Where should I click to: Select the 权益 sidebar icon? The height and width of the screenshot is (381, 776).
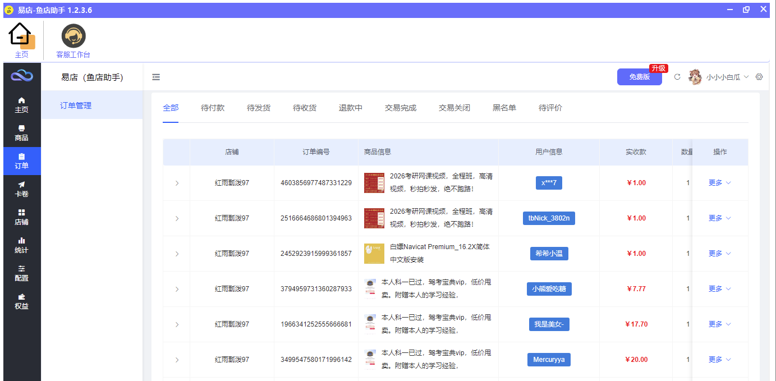(x=22, y=301)
